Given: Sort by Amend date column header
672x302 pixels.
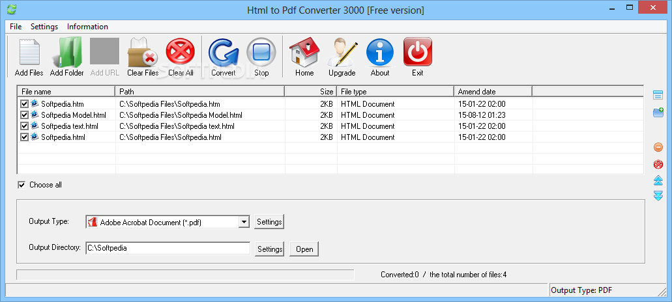Looking at the screenshot, I should point(493,92).
